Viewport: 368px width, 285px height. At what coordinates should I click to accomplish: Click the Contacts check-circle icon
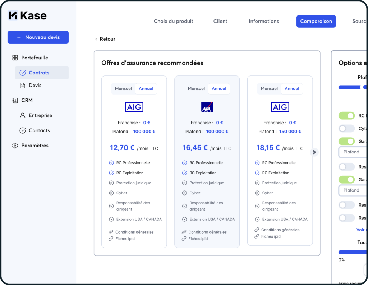[x=23, y=130]
